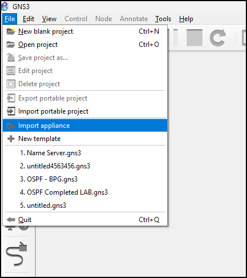Click the reload all nodes toolbar icon

point(218,38)
